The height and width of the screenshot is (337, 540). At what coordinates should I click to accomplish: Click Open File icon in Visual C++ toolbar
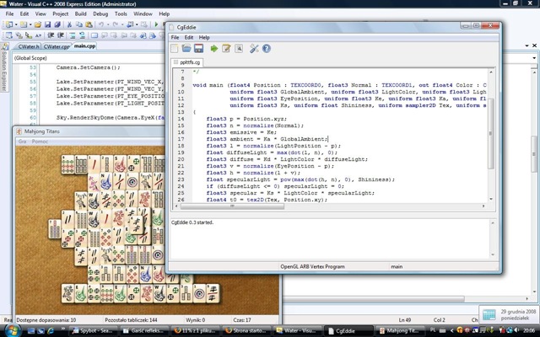coord(38,24)
